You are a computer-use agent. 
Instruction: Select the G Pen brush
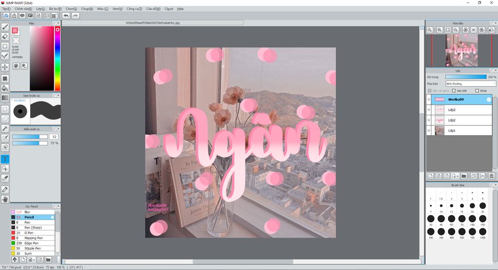(33, 233)
